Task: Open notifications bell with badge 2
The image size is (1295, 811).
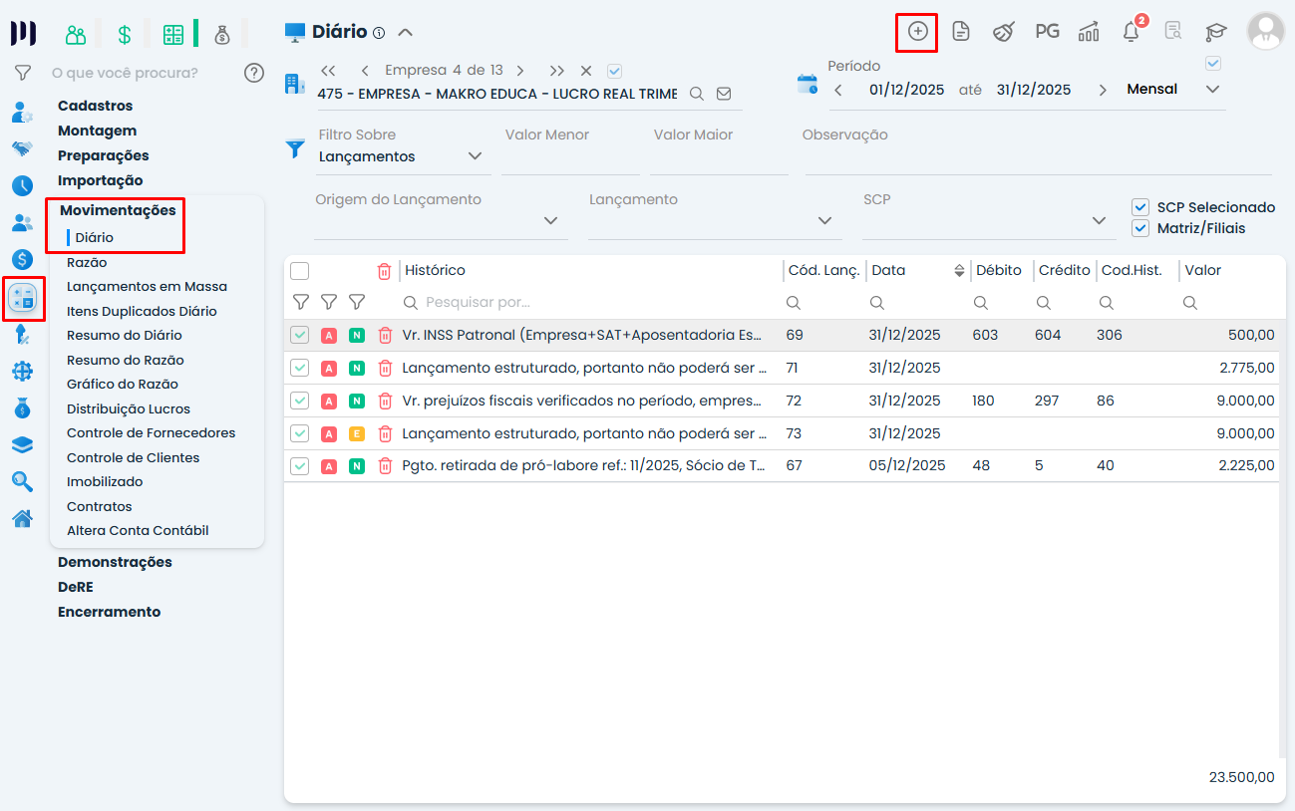Action: pos(1132,32)
